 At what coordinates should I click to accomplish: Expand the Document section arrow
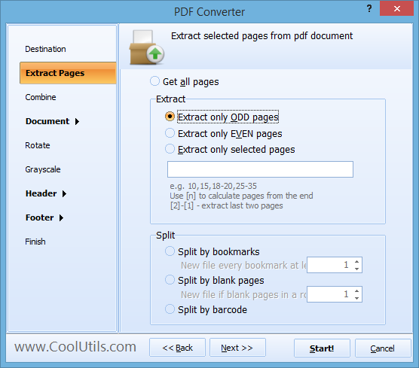click(x=77, y=121)
